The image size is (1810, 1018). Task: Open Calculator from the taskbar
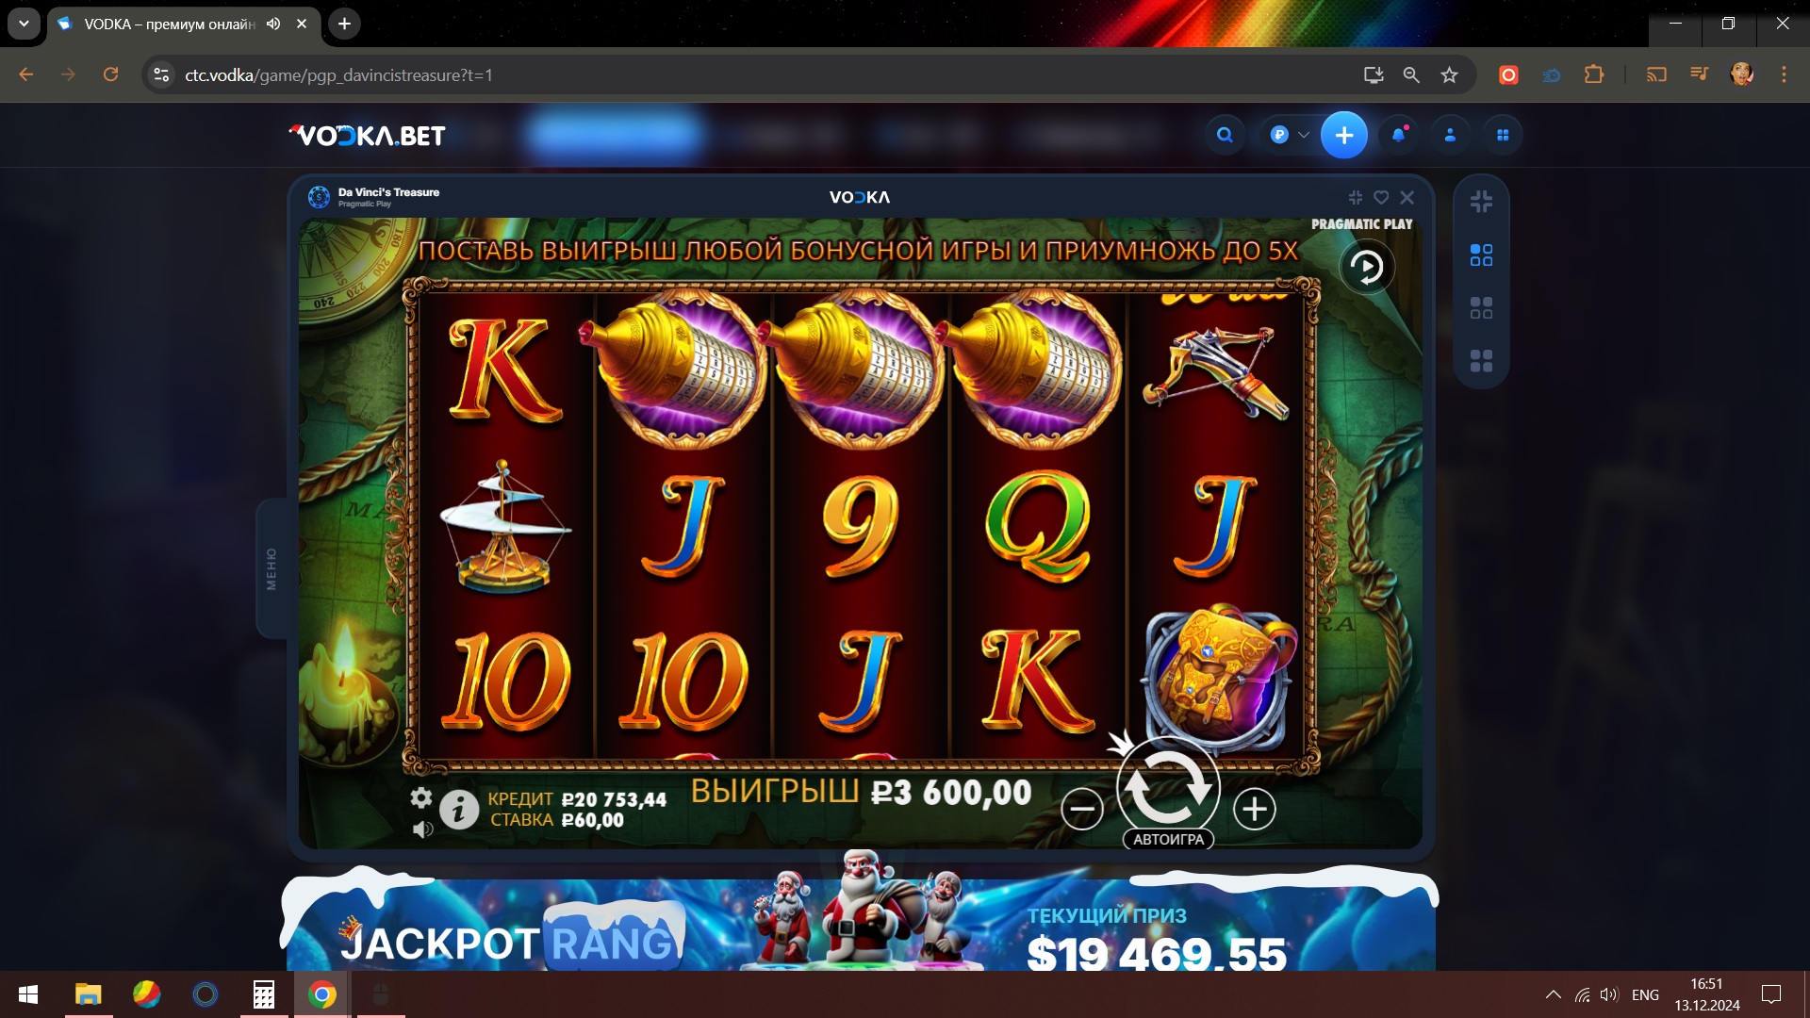tap(264, 994)
